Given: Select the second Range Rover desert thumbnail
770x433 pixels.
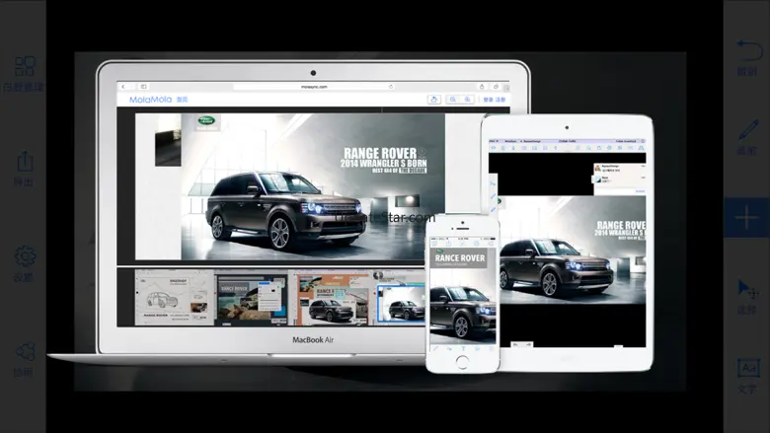Looking at the screenshot, I should pos(251,297).
